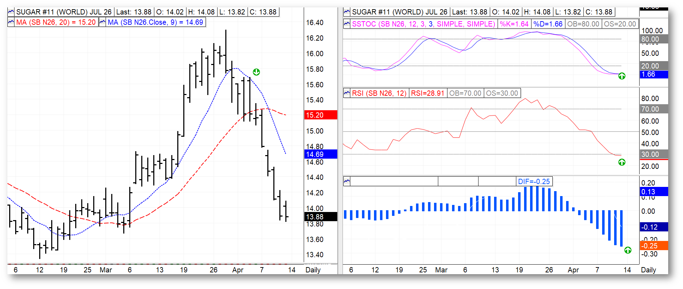Image resolution: width=683 pixels, height=289 pixels.
Task: Select the %K=1.64 value
Action: [x=514, y=24]
